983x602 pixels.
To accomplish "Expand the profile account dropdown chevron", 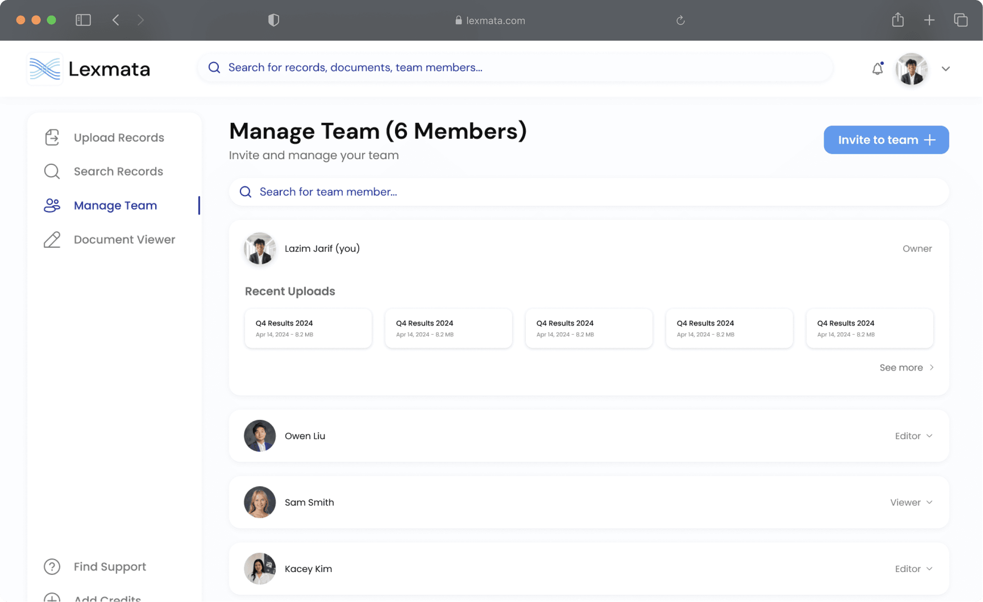I will point(946,69).
